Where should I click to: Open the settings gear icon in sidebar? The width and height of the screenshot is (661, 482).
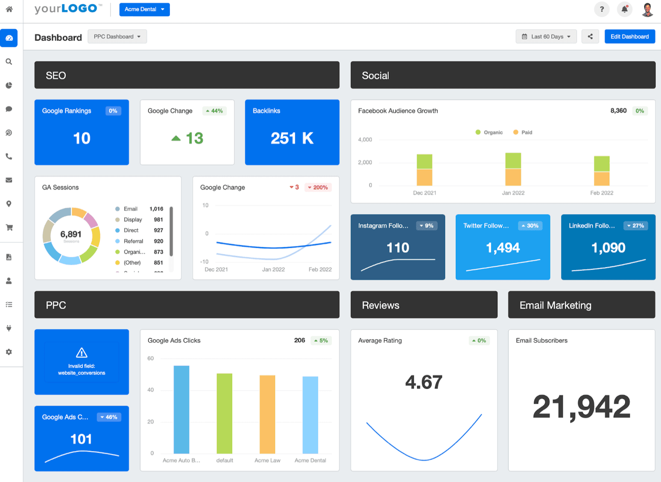coord(9,352)
